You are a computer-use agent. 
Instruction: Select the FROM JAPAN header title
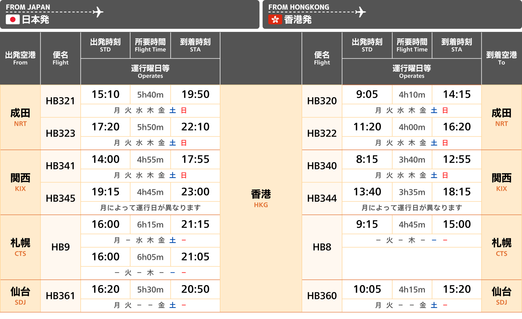click(x=28, y=7)
